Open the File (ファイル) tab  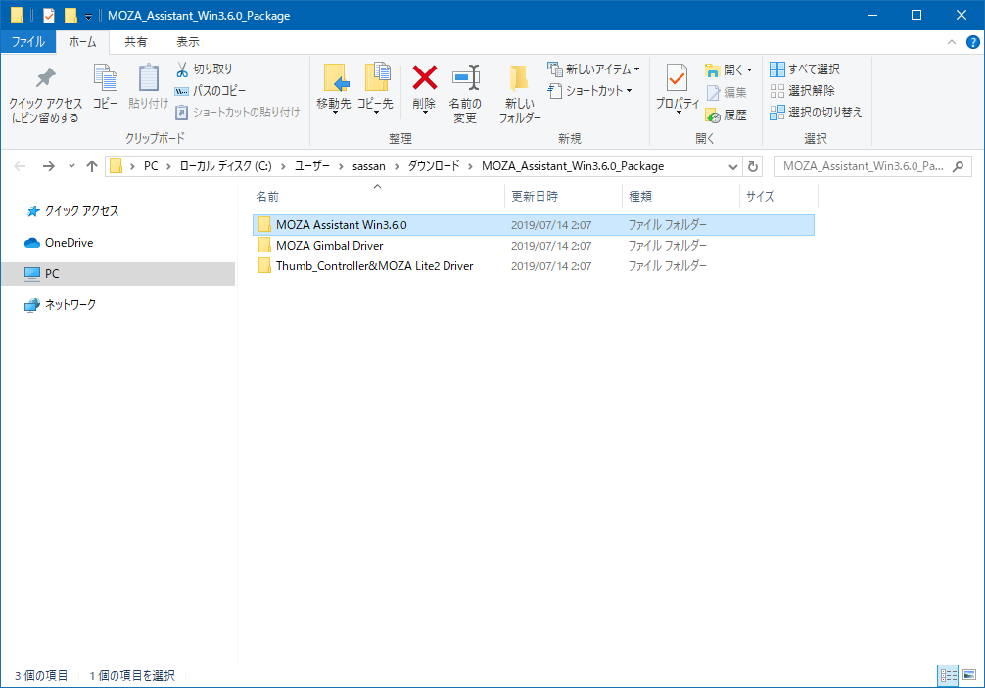(x=28, y=42)
